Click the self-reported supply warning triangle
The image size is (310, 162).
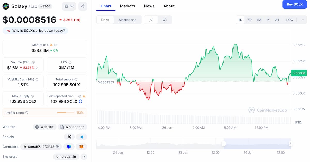click(84, 96)
